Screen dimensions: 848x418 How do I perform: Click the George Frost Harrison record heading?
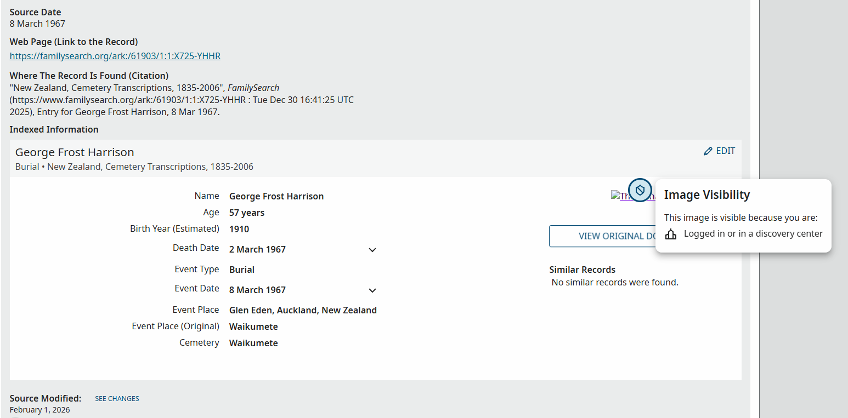click(75, 152)
